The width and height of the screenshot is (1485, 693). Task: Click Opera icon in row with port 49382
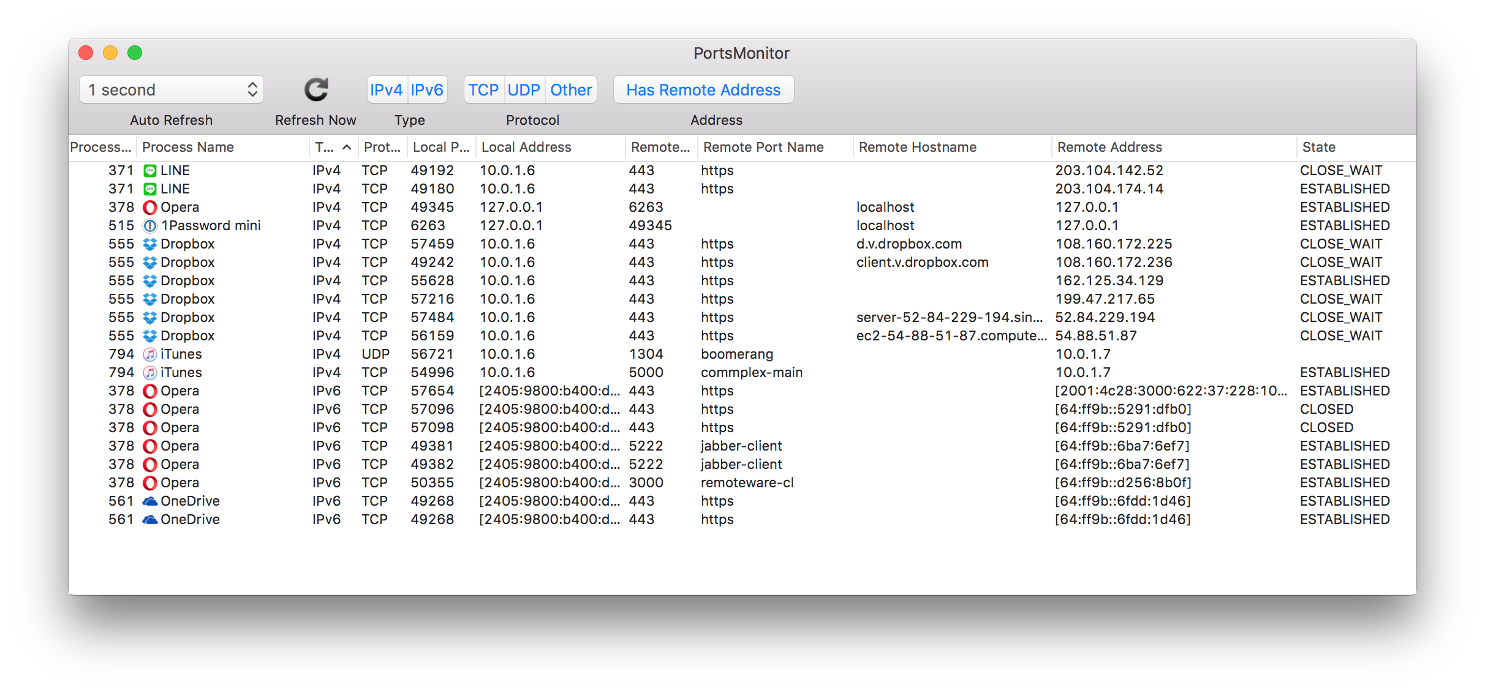[x=150, y=465]
